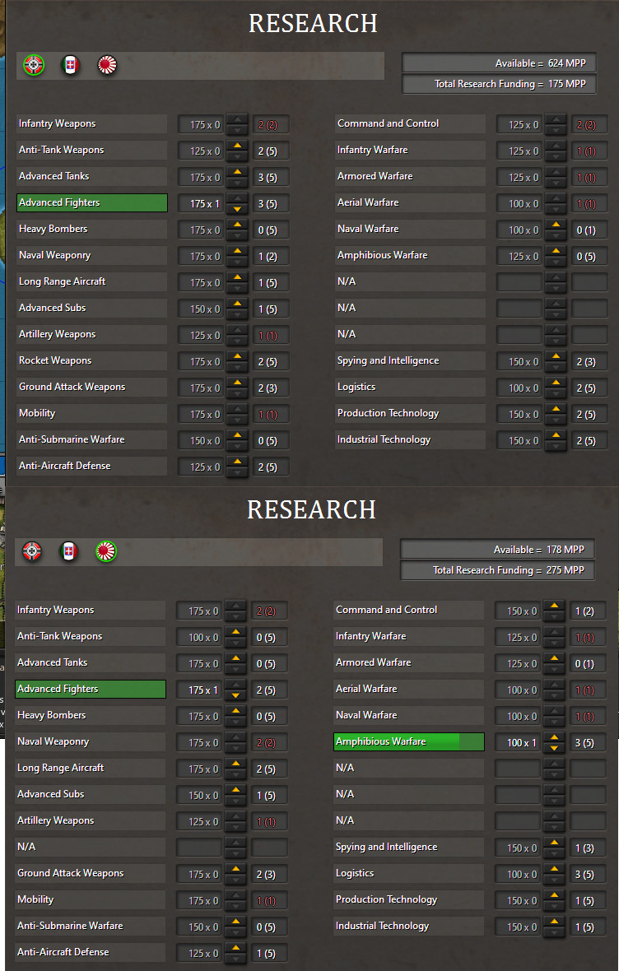This screenshot has width=619, height=971.
Task: Increase Industrial Technology funding in German panel
Action: click(x=556, y=435)
